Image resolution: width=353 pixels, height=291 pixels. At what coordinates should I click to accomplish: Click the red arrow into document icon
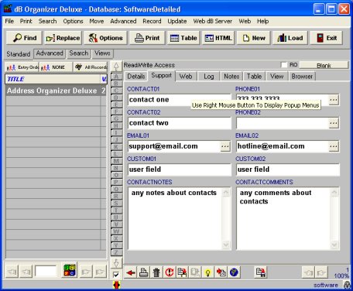tap(221, 272)
